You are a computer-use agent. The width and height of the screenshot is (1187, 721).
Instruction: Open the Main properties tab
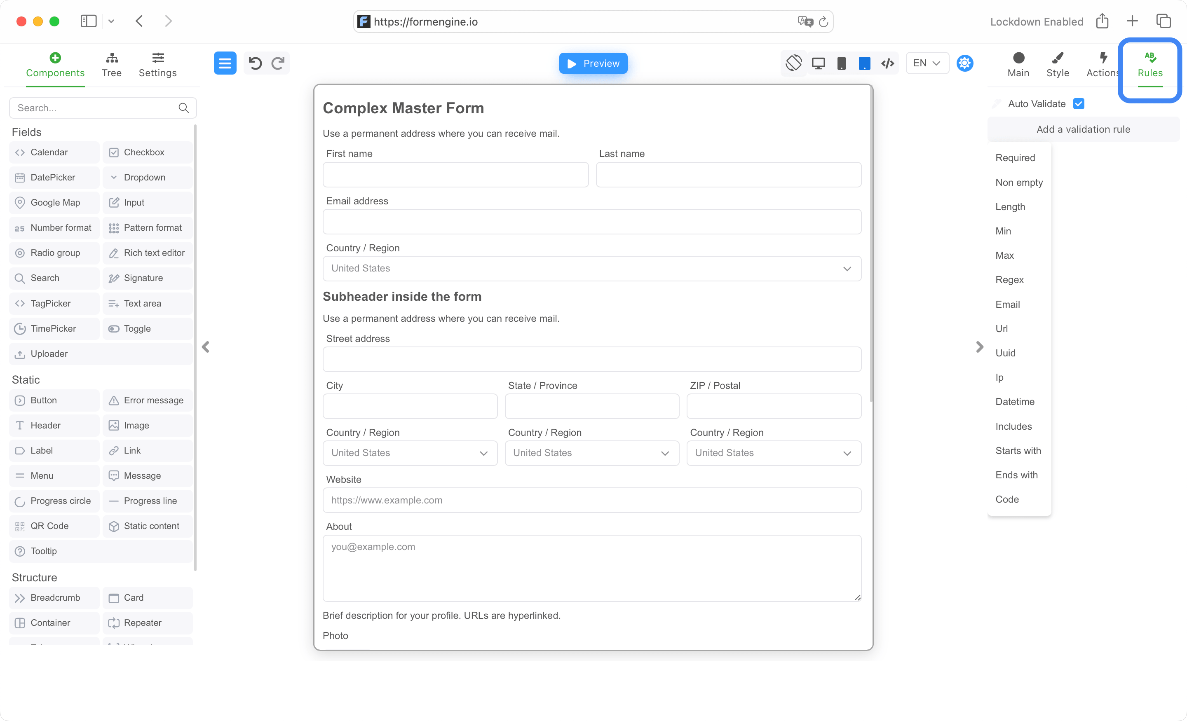pos(1018,65)
